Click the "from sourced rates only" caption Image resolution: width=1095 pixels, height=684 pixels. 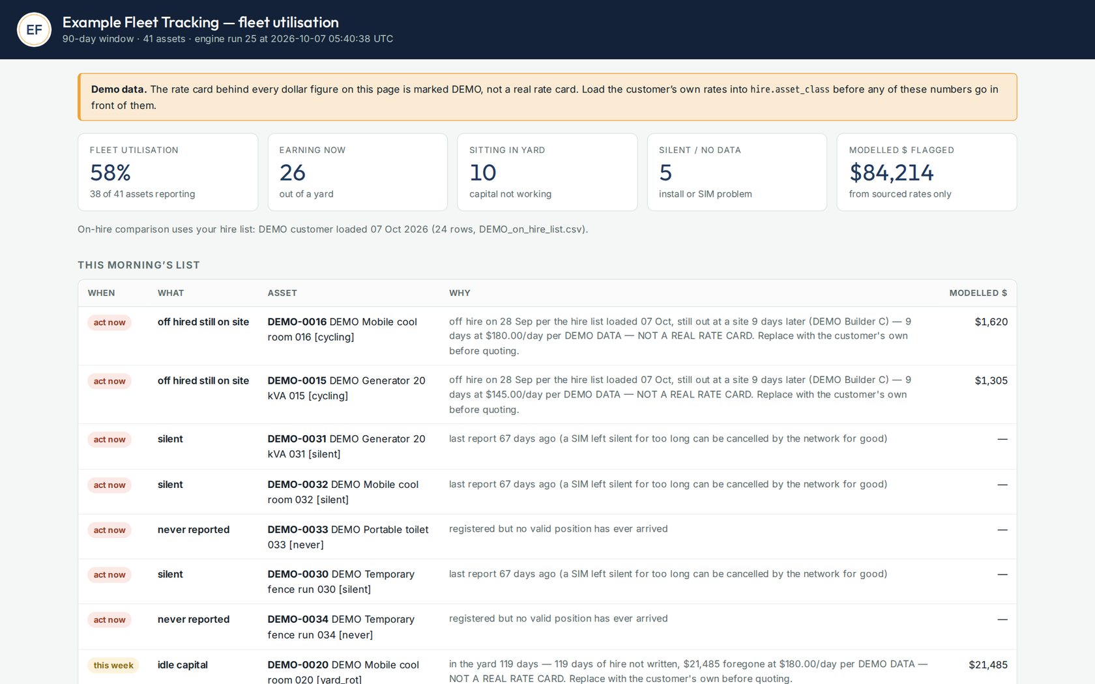(x=900, y=194)
